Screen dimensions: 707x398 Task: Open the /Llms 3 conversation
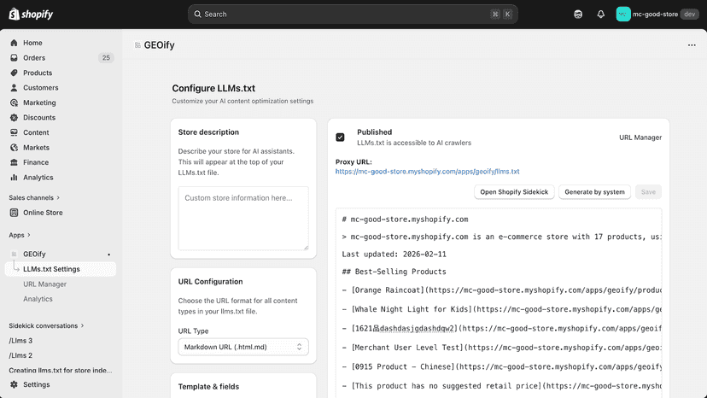coord(20,341)
